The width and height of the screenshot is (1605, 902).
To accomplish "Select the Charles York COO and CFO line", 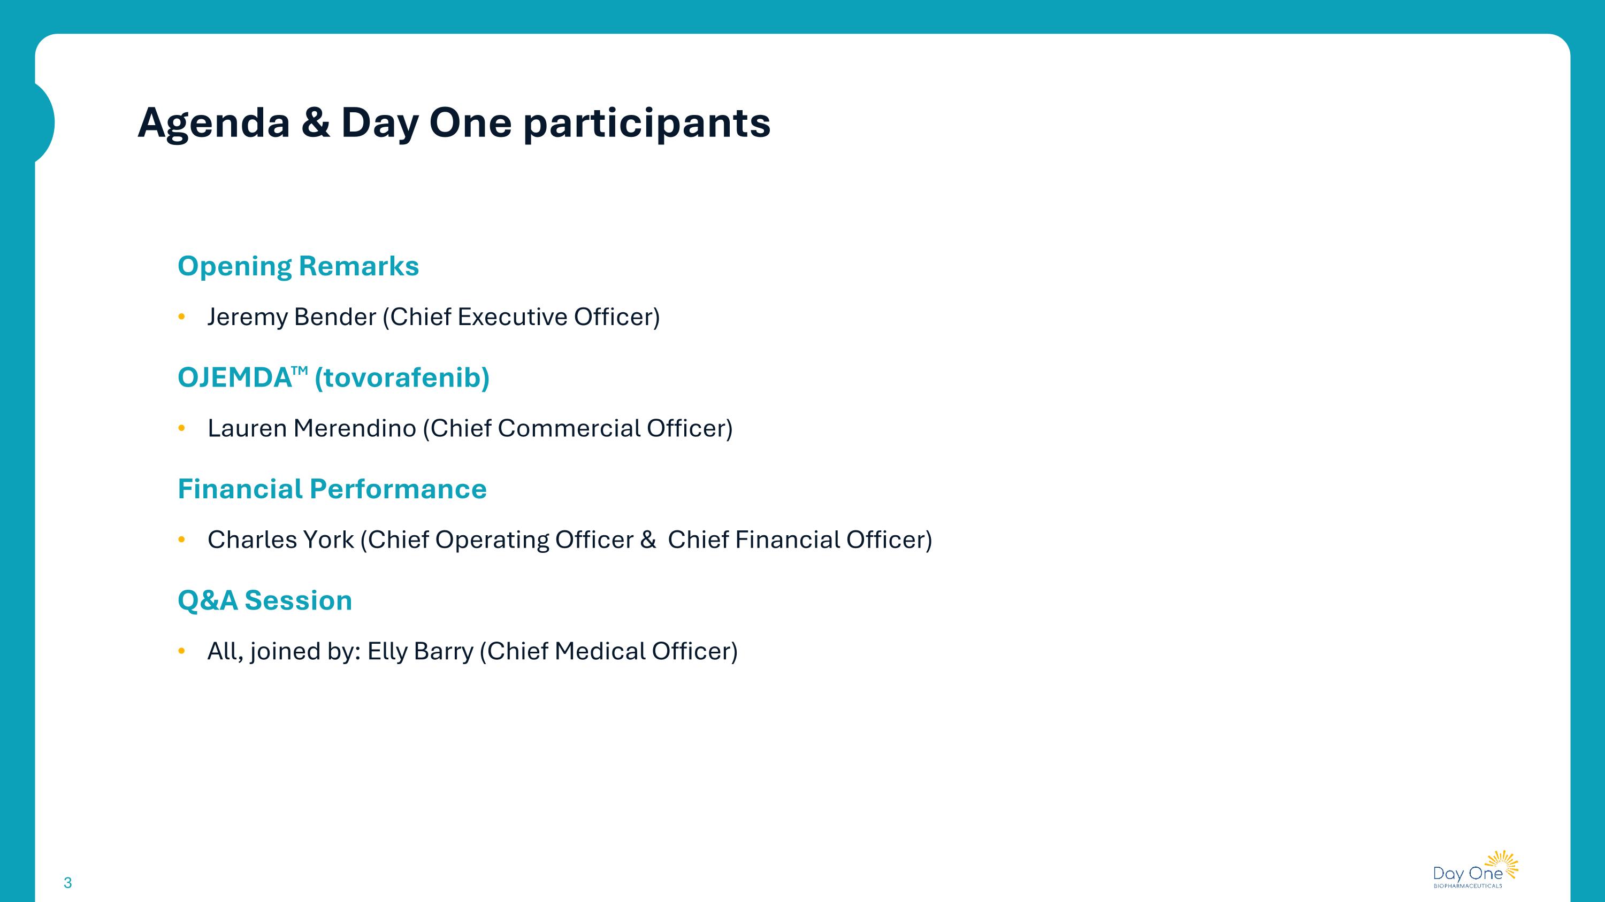I will [x=569, y=539].
